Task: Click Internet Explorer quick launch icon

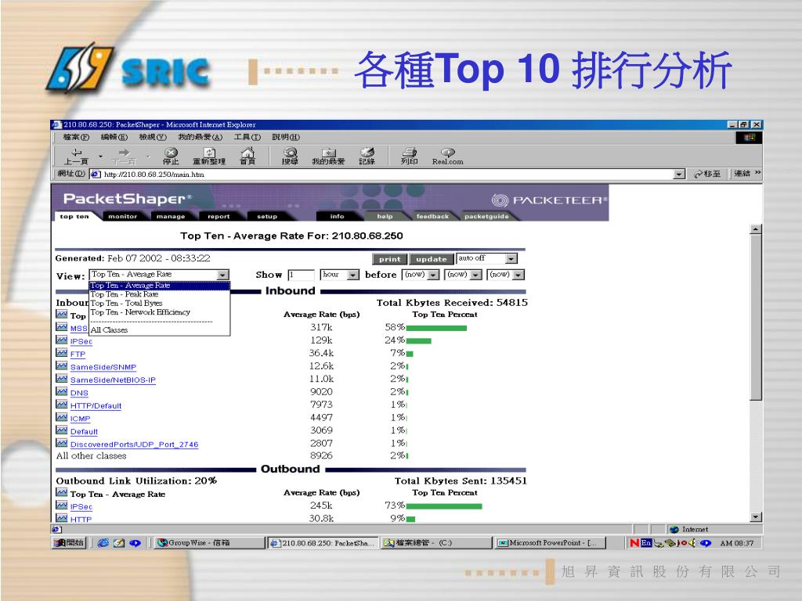Action: coord(103,543)
